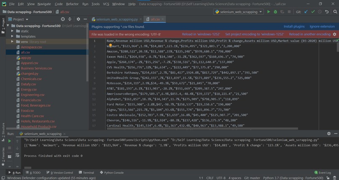This screenshot has height=180, width=339.
Task: Select Health Care.csv in project tree
Action: [x=32, y=116]
